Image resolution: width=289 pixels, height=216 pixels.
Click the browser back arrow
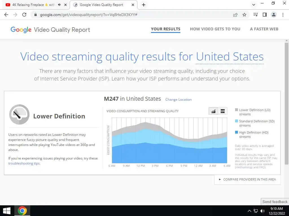coord(6,15)
